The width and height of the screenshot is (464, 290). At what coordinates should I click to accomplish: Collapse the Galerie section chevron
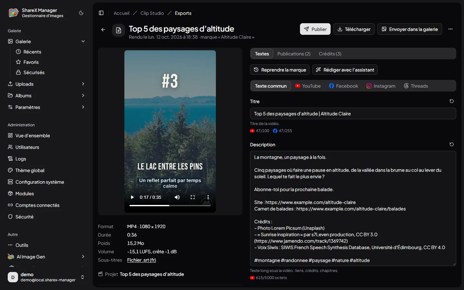(x=83, y=41)
